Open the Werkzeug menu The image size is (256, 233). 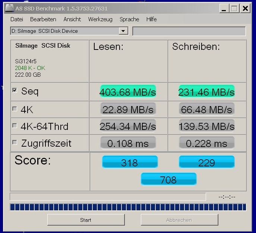(x=100, y=19)
